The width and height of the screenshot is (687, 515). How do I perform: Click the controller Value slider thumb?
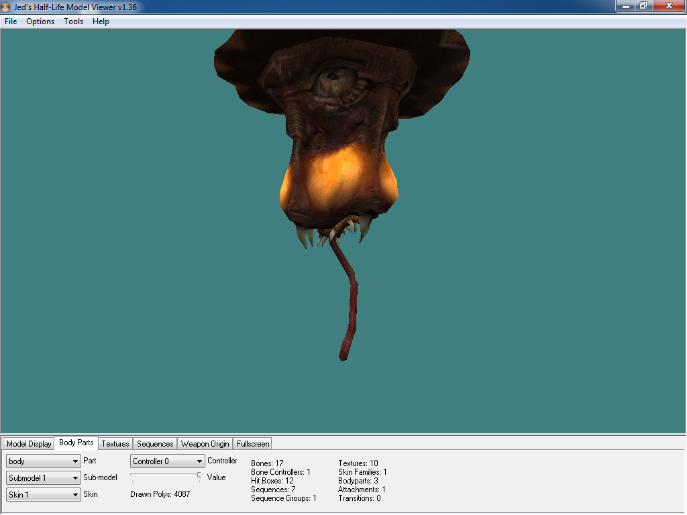click(x=199, y=475)
